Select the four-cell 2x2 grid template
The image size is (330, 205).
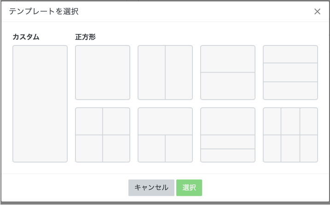(103, 135)
